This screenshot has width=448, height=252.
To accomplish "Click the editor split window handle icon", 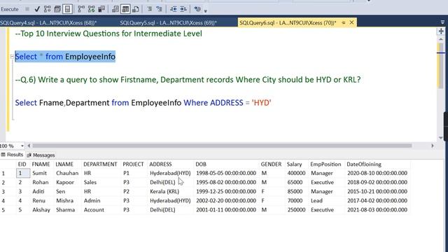I will 441,31.
